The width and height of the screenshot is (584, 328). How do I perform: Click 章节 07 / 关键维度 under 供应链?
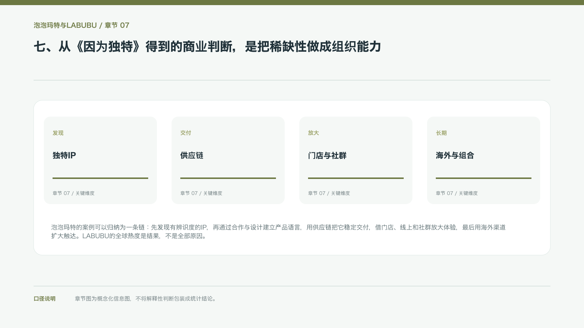click(201, 193)
